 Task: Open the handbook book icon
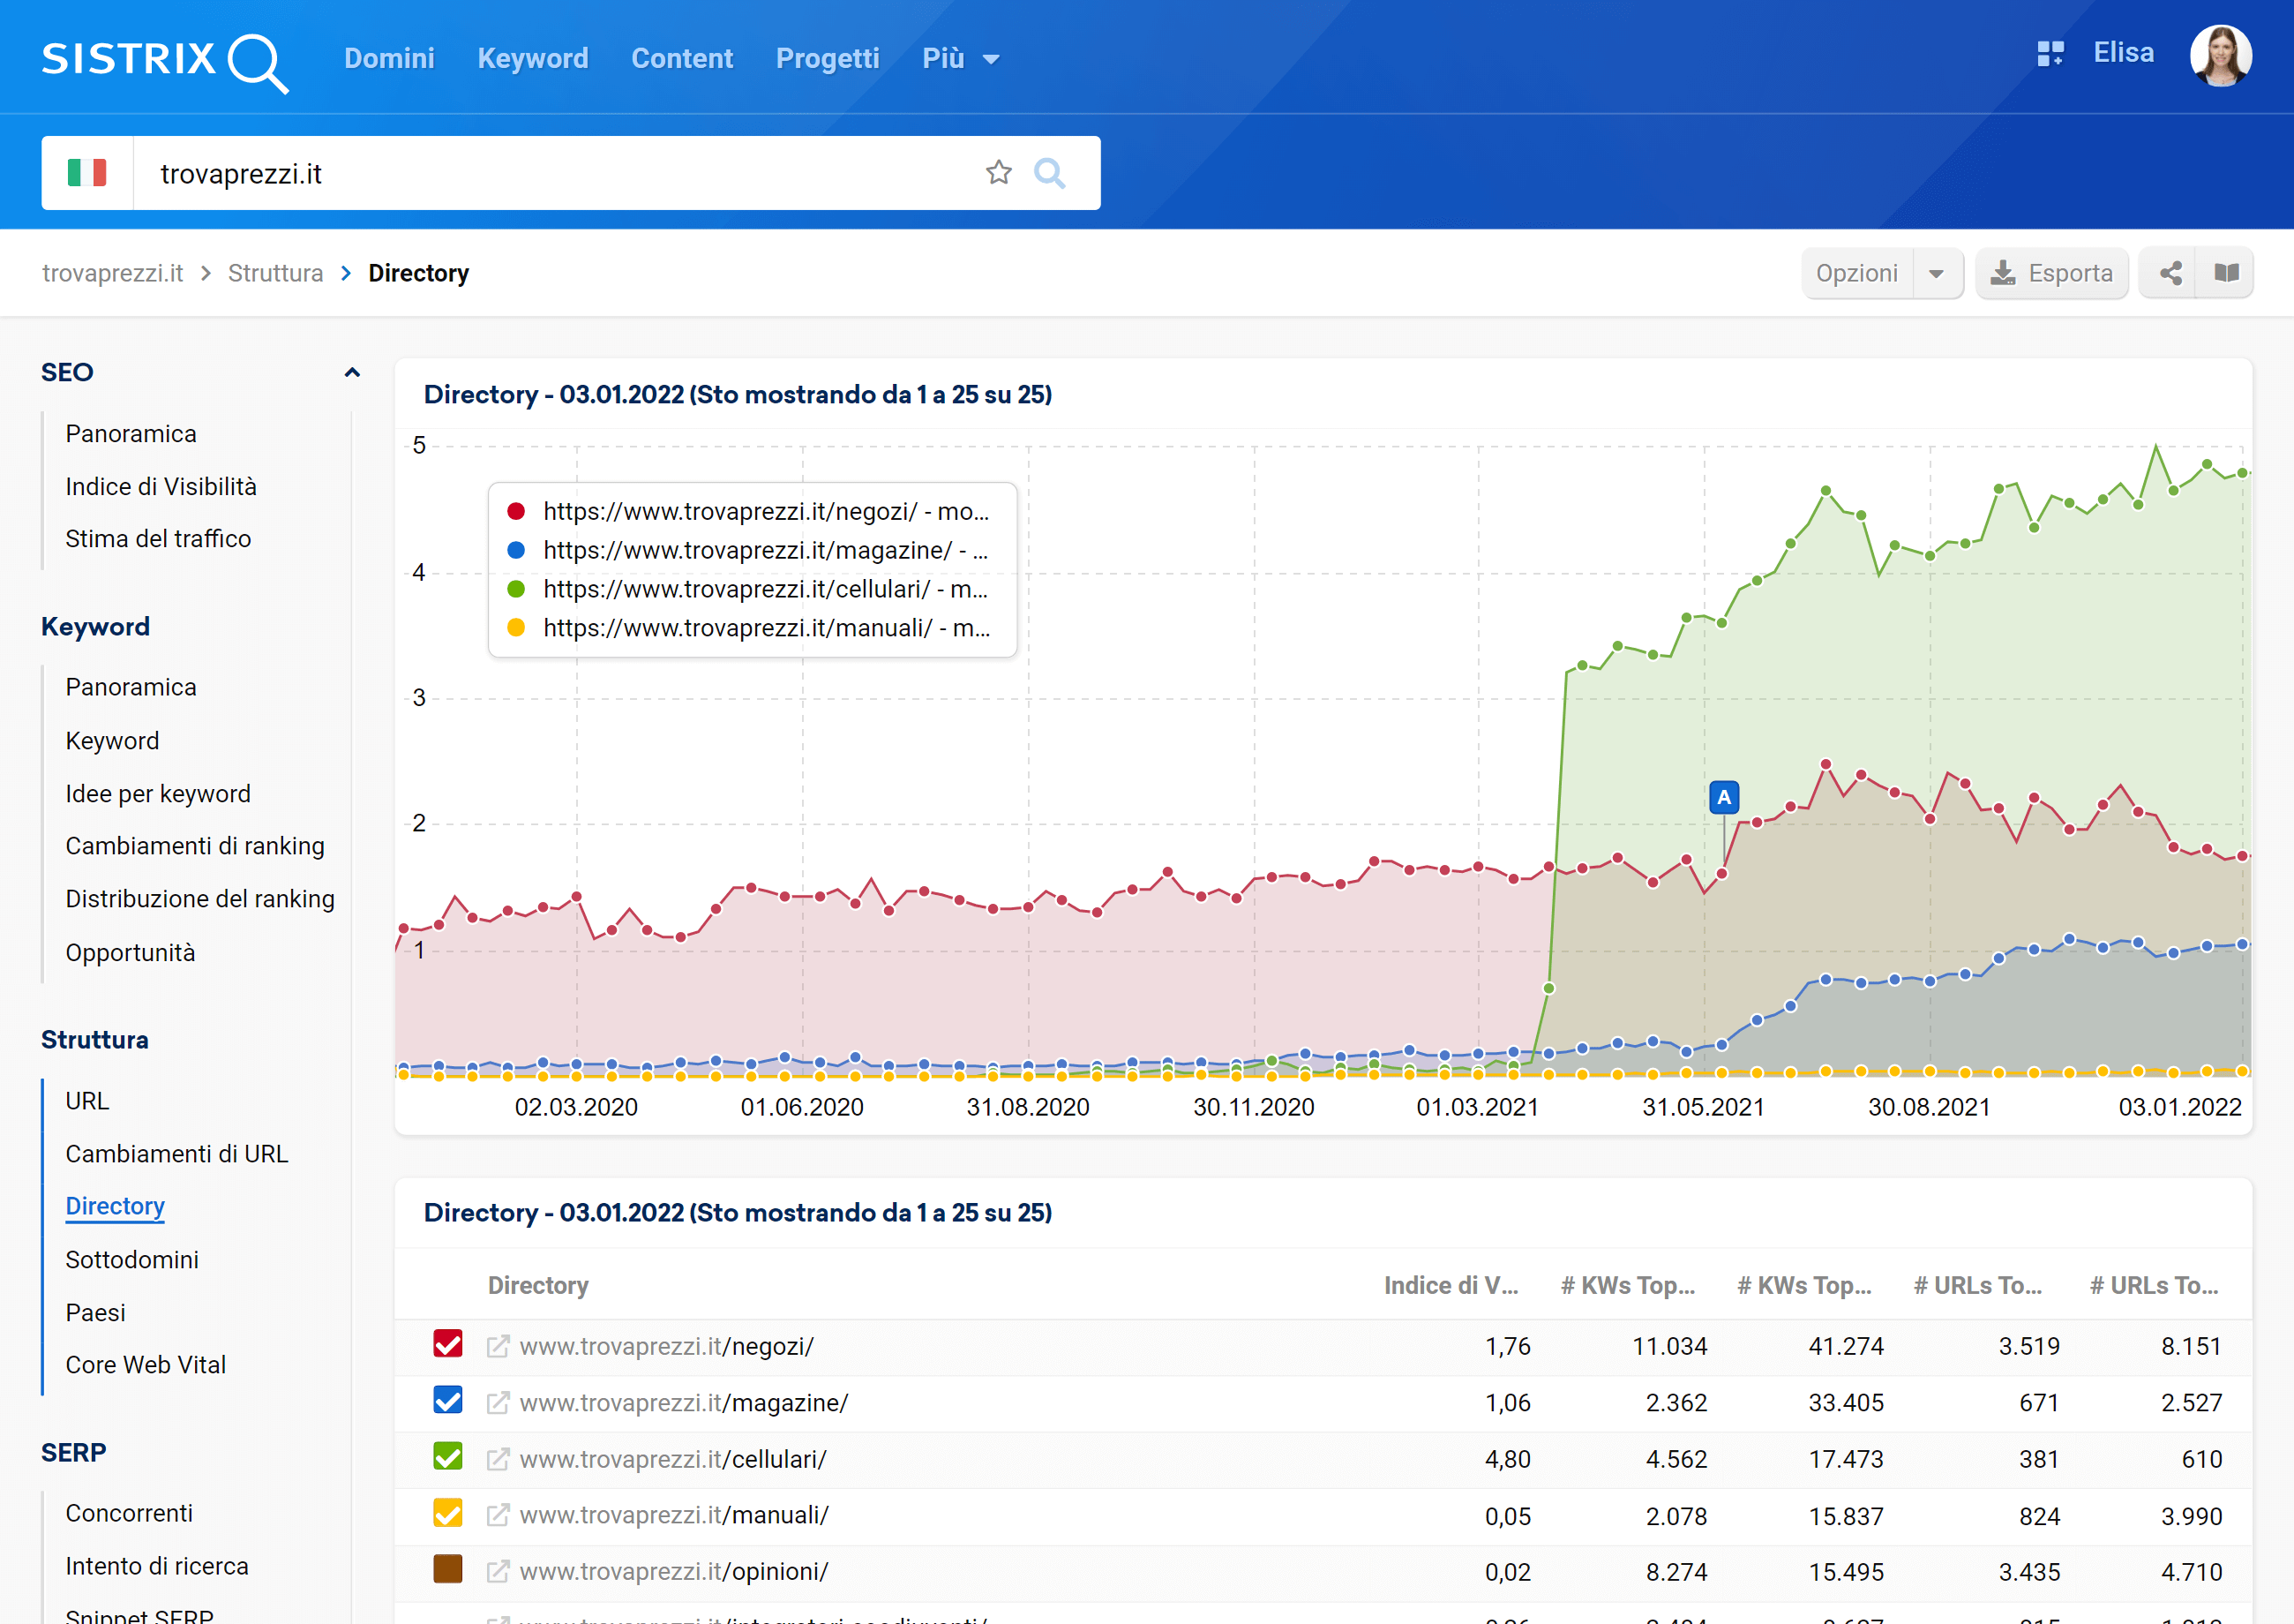click(x=2226, y=273)
